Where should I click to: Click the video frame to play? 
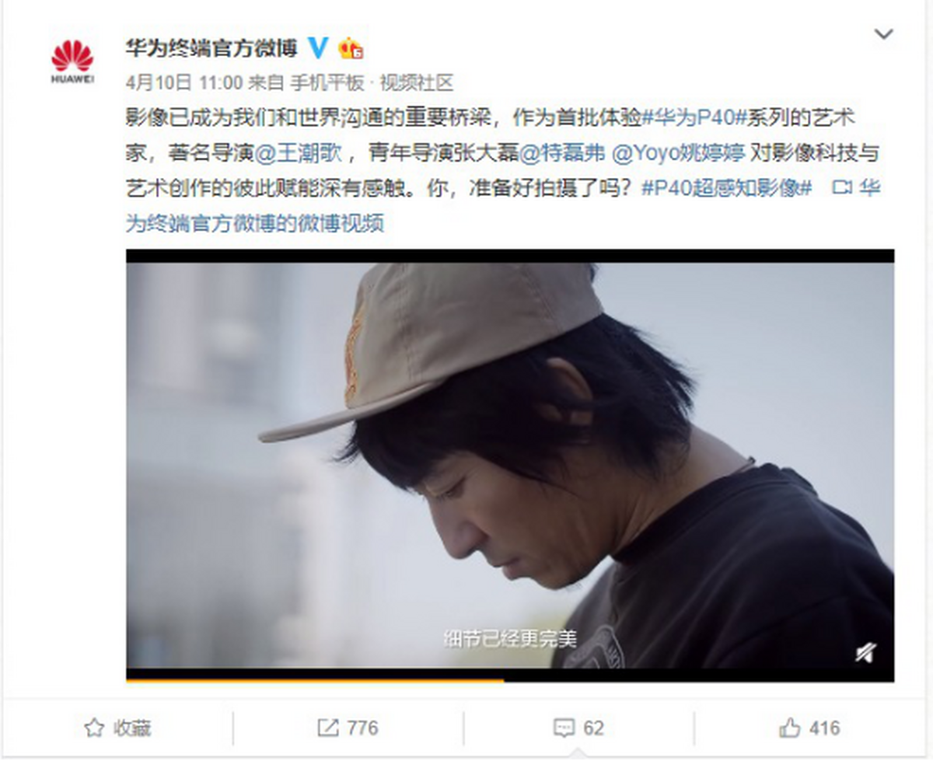[510, 465]
